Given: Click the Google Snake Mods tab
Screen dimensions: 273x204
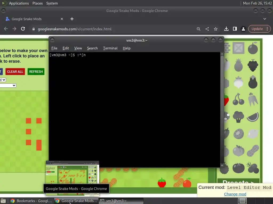Looking at the screenshot, I should point(34,19).
